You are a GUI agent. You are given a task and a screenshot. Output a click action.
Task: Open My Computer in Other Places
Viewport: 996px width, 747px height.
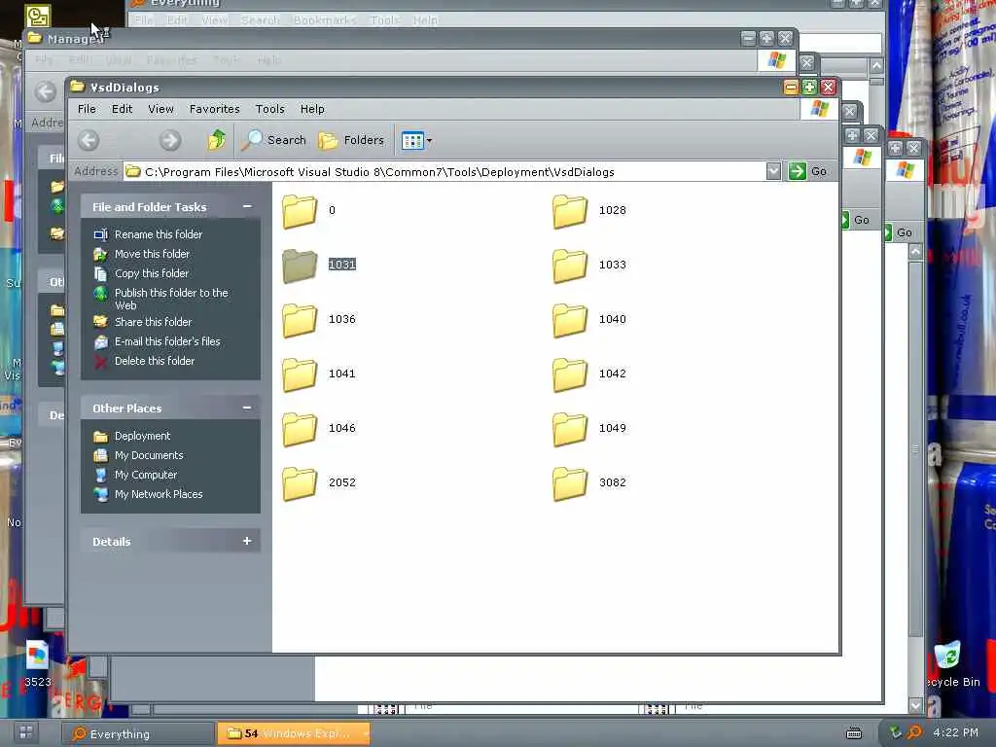[x=146, y=475]
